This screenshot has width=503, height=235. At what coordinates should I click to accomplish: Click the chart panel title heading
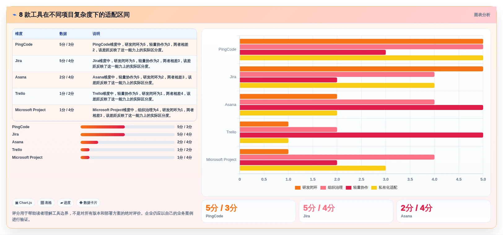(74, 15)
